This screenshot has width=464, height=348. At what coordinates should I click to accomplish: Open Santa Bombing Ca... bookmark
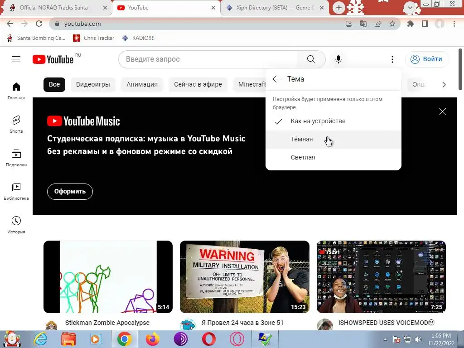(x=36, y=38)
